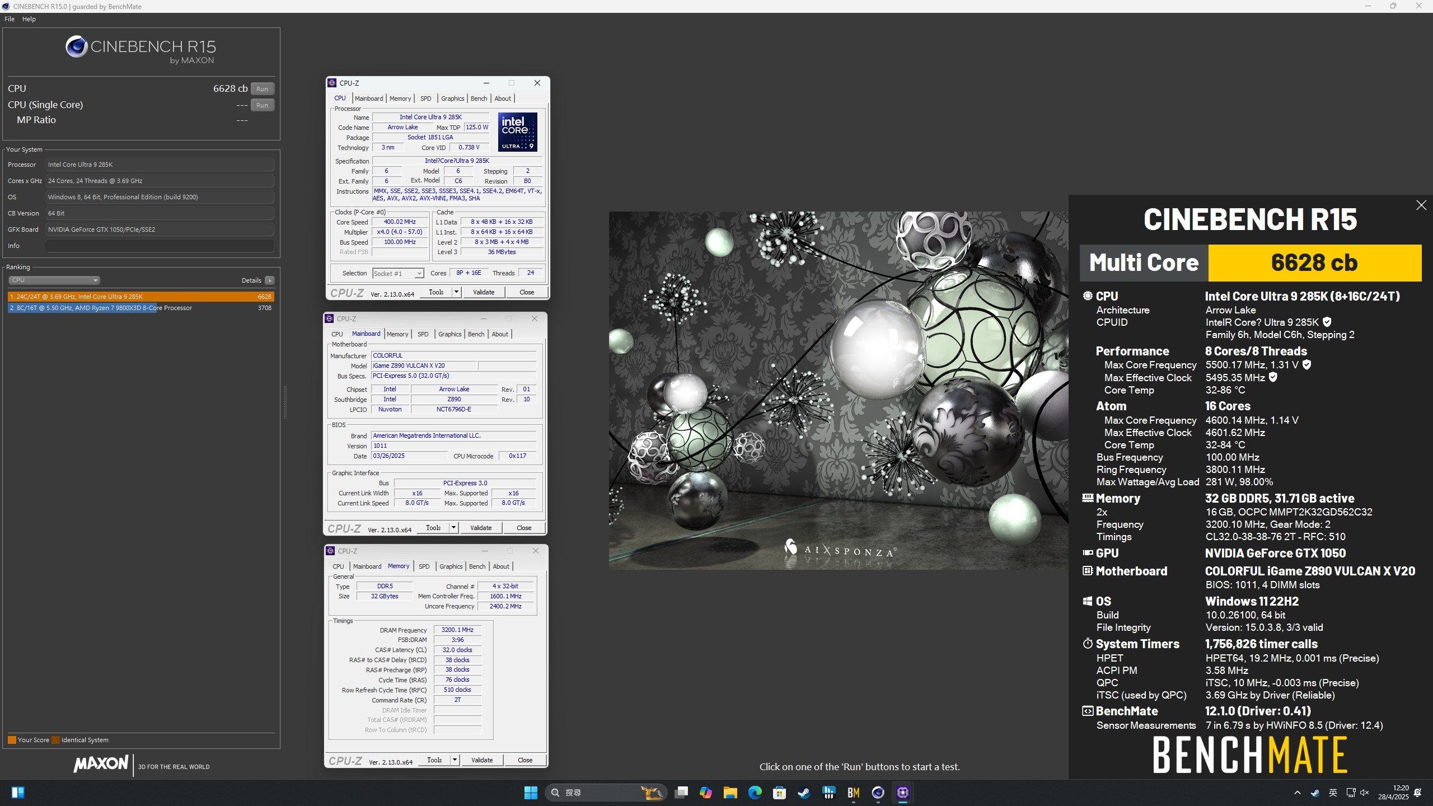The image size is (1433, 806).
Task: Open Microsoft Store from taskbar
Action: [779, 793]
